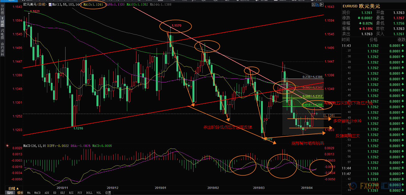Open the 日线 period selector
This screenshot has height=195, width=406.
click(x=13, y=188)
